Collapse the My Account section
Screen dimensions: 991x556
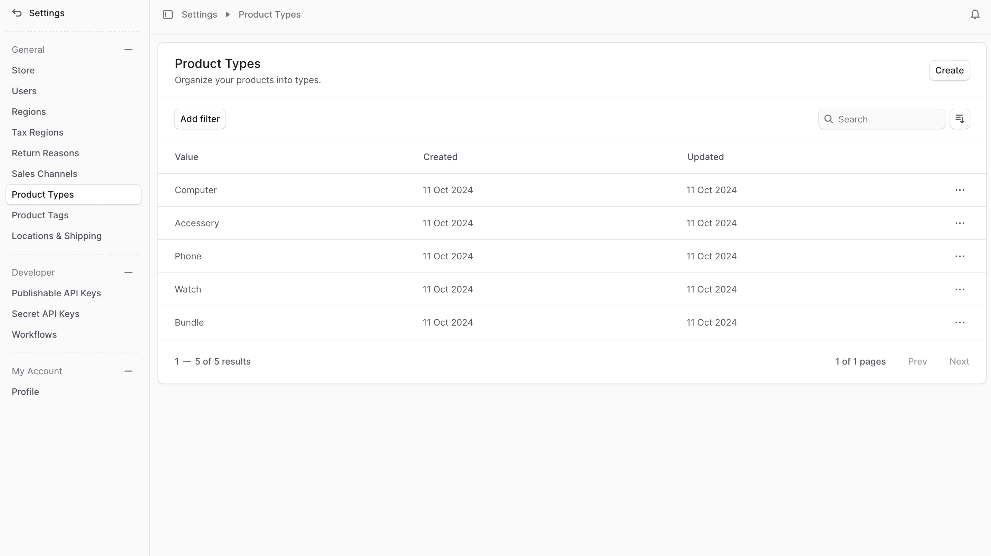(128, 371)
